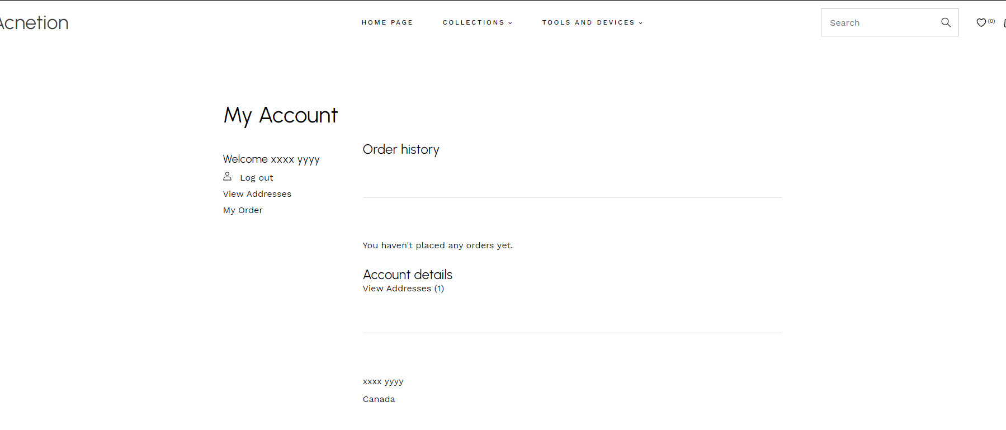
Task: Open the wishlist heart icon
Action: [981, 22]
